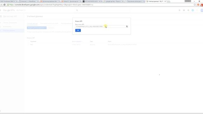Click the greyed Удалить button beside Create credentials
The width and height of the screenshot is (203, 114).
51,28
